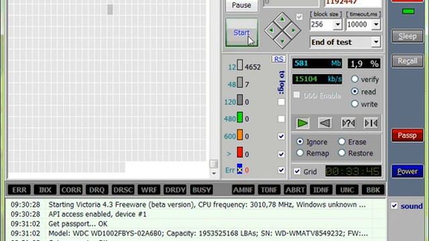Select the read radio button
This screenshot has width=429, height=241.
point(355,92)
